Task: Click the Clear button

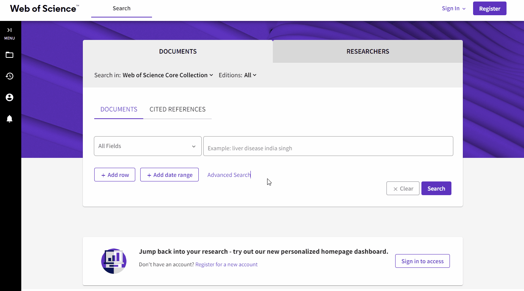Action: point(403,189)
